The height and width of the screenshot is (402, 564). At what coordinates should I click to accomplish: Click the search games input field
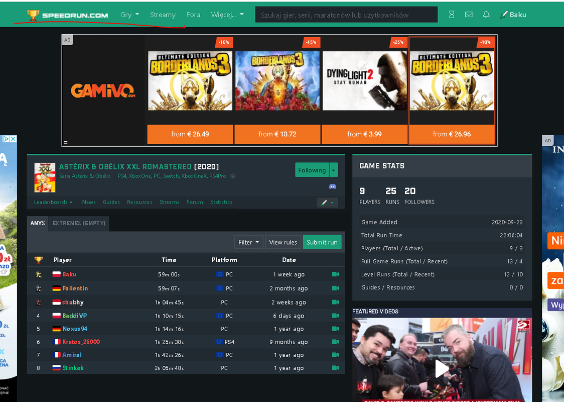pyautogui.click(x=346, y=15)
